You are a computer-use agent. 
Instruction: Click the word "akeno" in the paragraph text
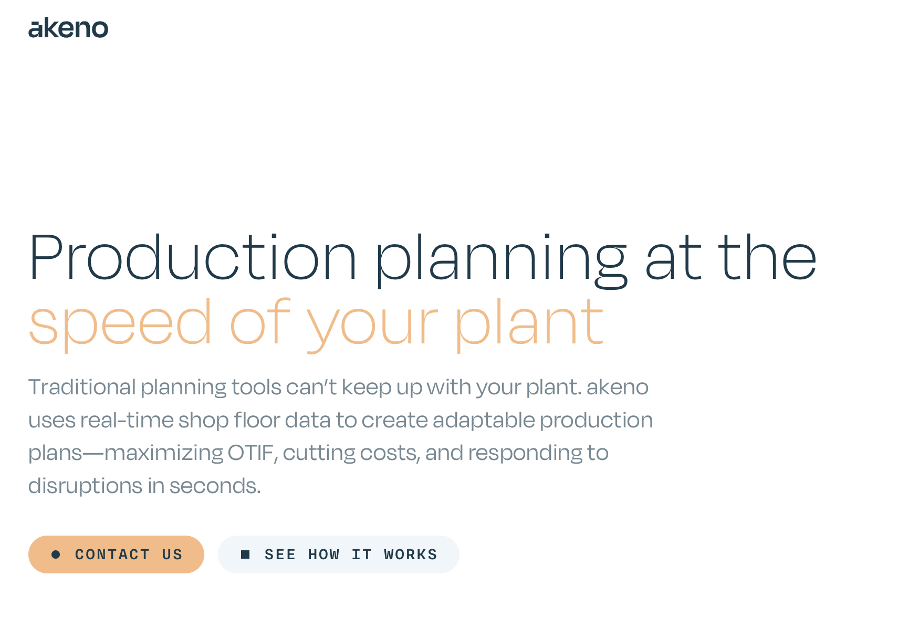tap(618, 388)
